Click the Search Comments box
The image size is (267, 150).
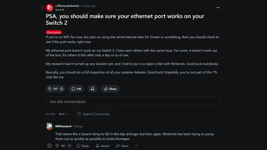[x=94, y=114]
